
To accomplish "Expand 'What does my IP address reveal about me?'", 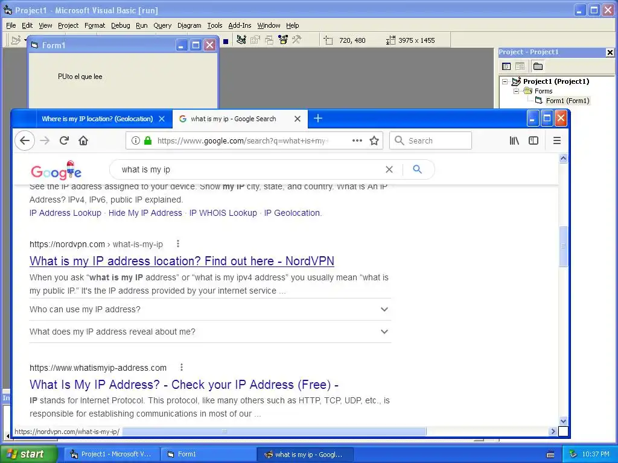I will (210, 332).
